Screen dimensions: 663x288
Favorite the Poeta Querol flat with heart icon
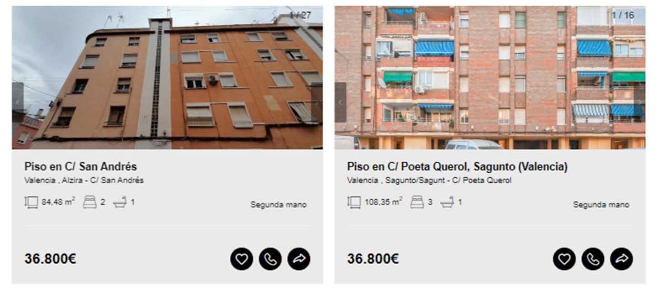564,259
